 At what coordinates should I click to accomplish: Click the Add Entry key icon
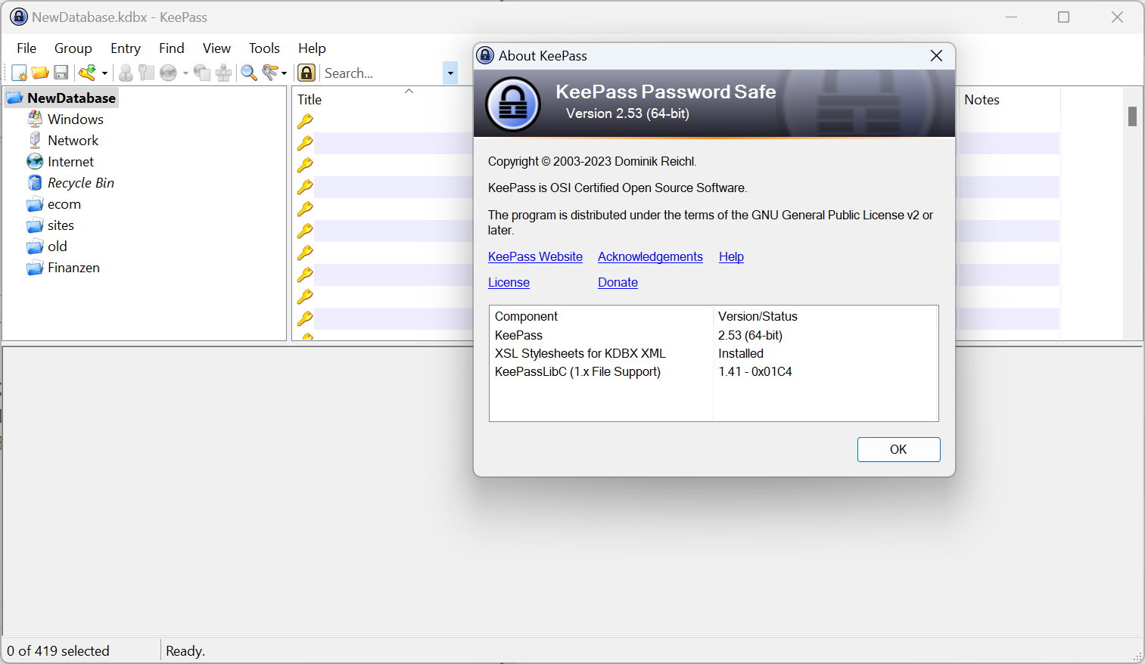87,73
